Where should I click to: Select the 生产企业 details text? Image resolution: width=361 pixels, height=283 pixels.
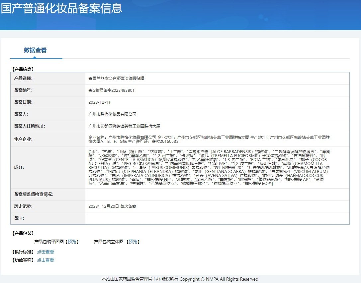209,139
